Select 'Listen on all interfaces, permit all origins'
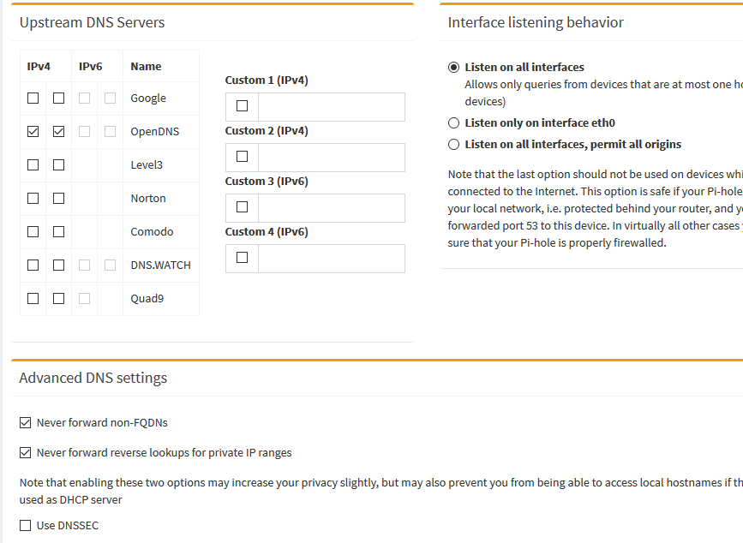Image resolution: width=743 pixels, height=543 pixels. click(453, 145)
